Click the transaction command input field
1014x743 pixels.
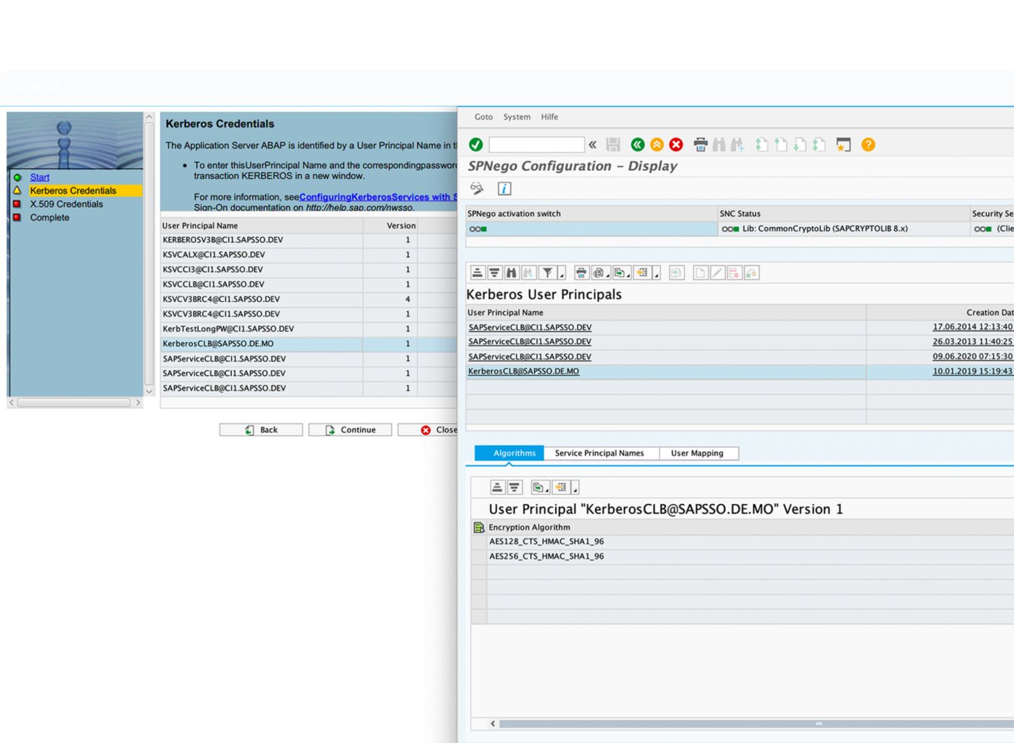537,145
